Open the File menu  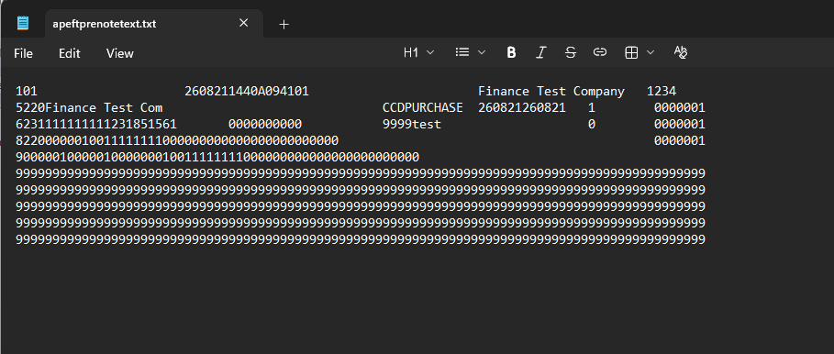24,53
